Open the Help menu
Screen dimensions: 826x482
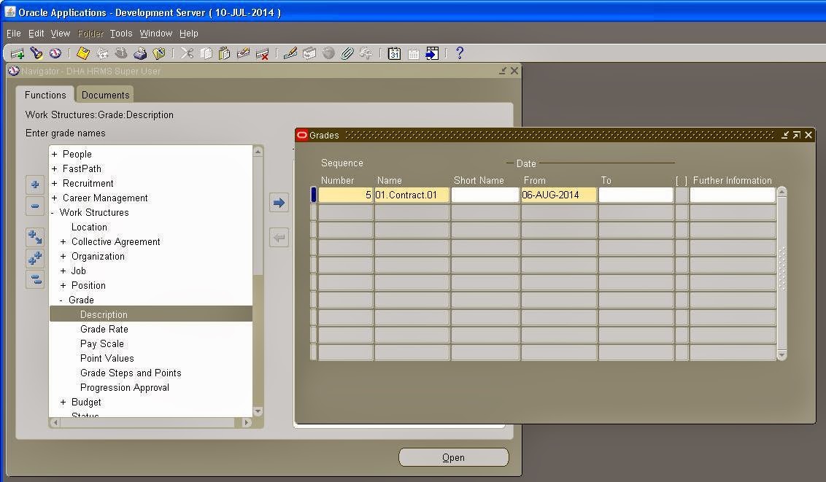coord(188,33)
